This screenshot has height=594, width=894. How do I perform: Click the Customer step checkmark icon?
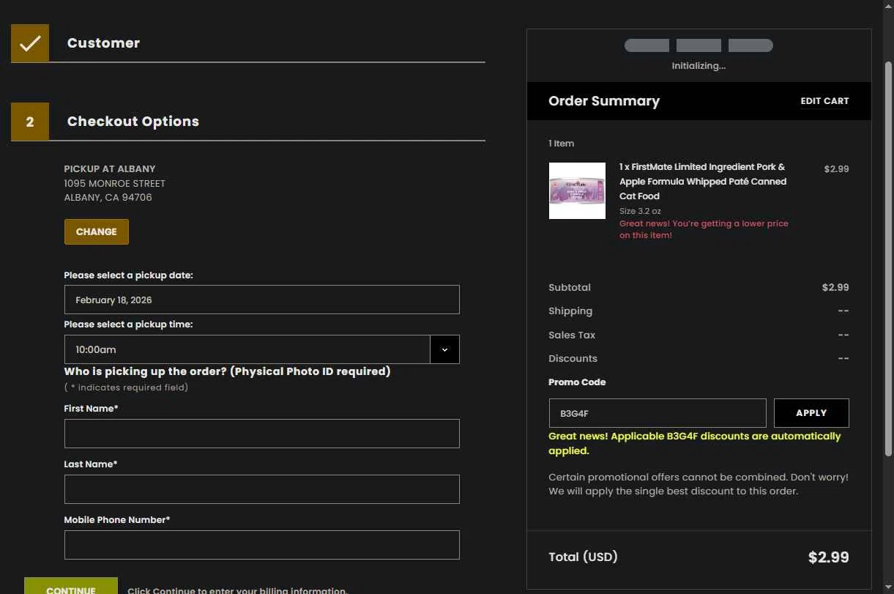(x=30, y=43)
